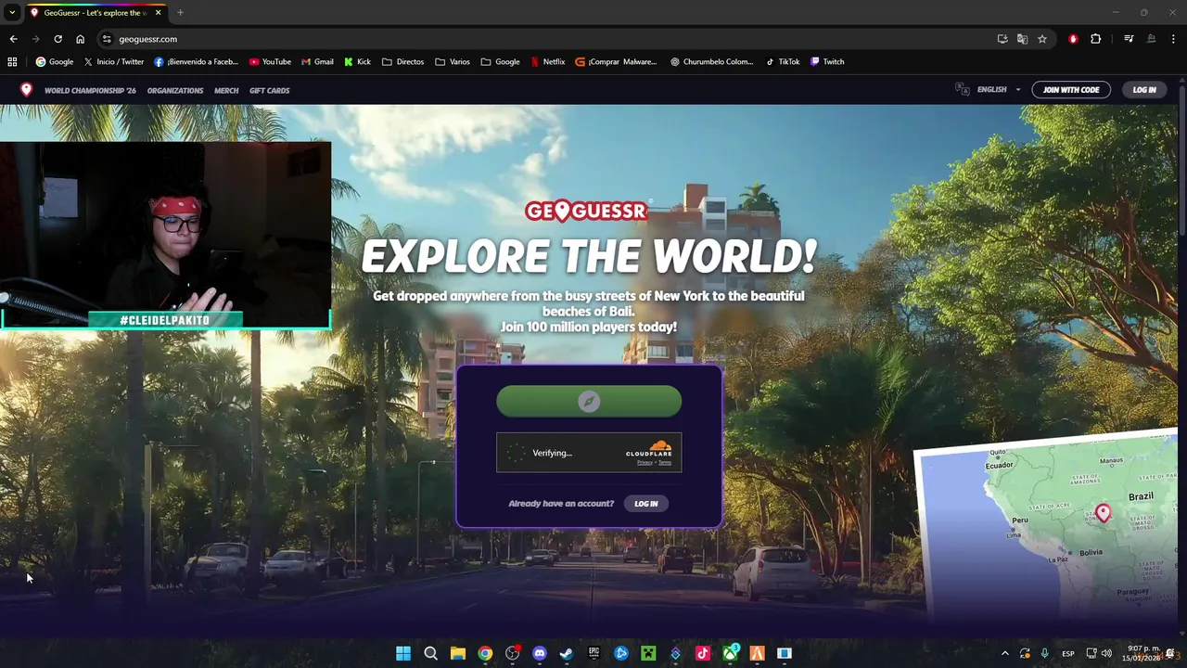Viewport: 1187px width, 668px height.
Task: Open the translate page icon
Action: pyautogui.click(x=1022, y=39)
